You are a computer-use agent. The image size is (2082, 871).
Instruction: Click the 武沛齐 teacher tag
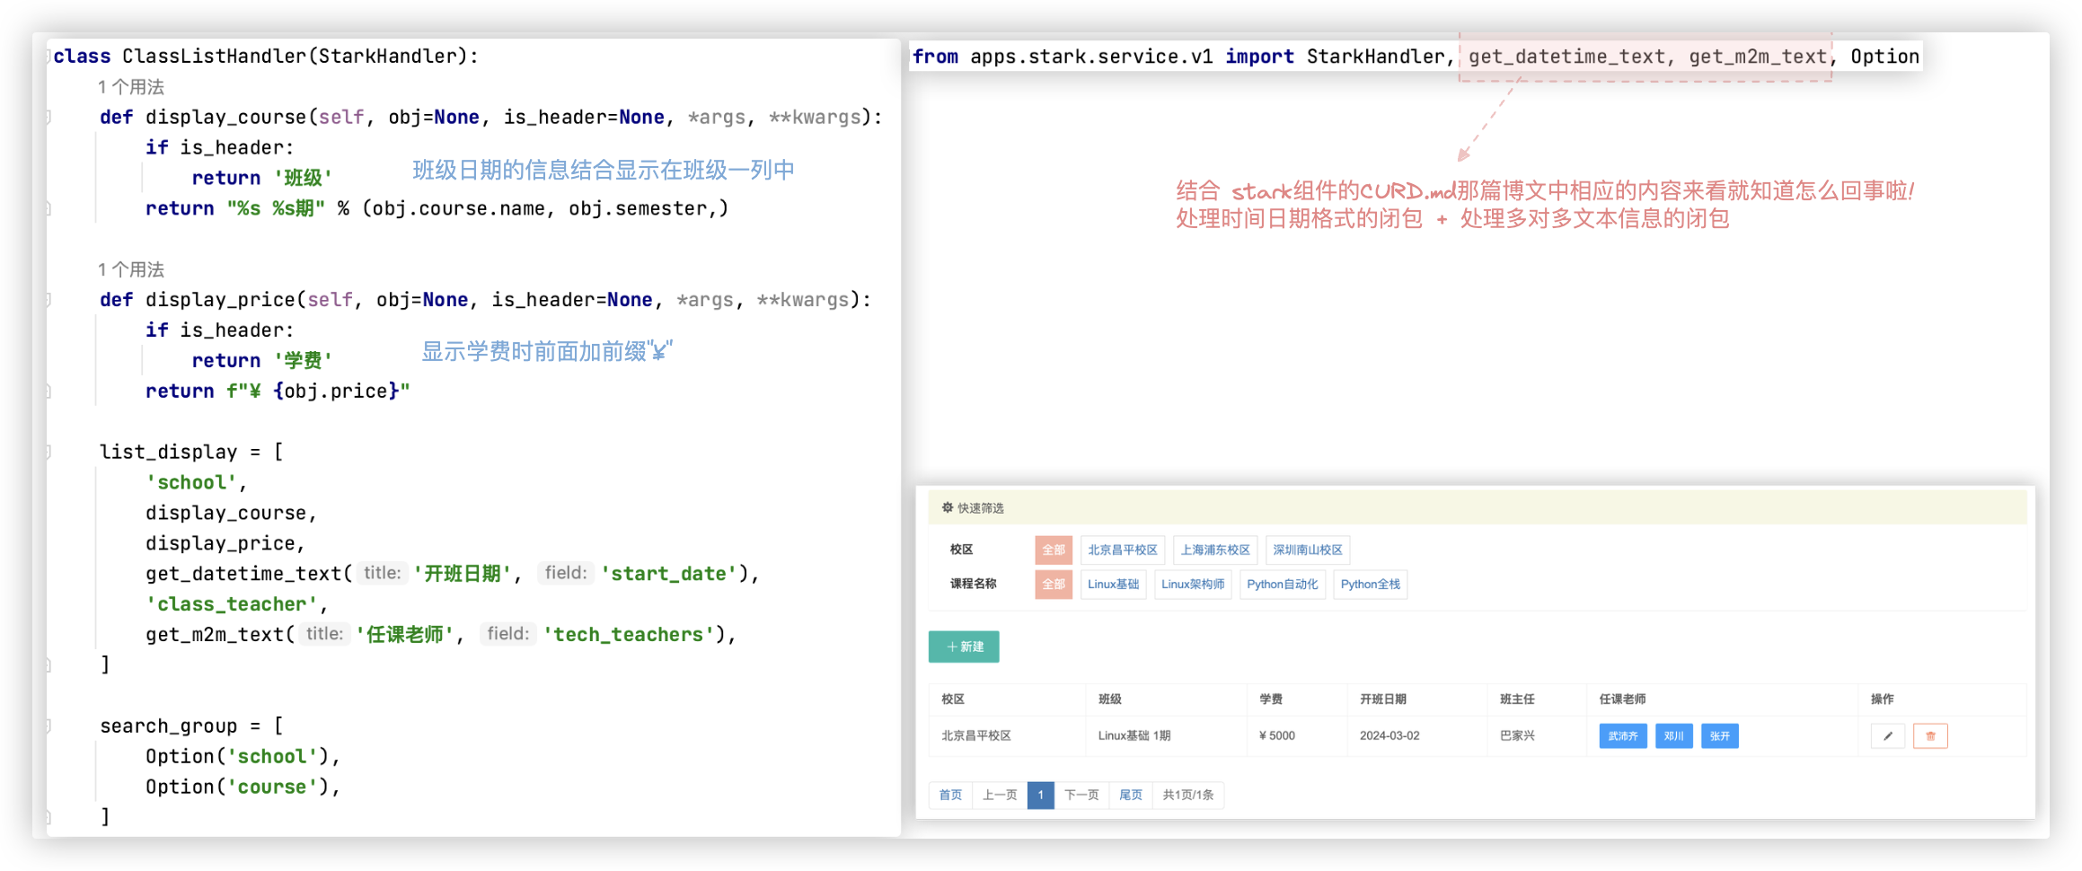[1622, 736]
